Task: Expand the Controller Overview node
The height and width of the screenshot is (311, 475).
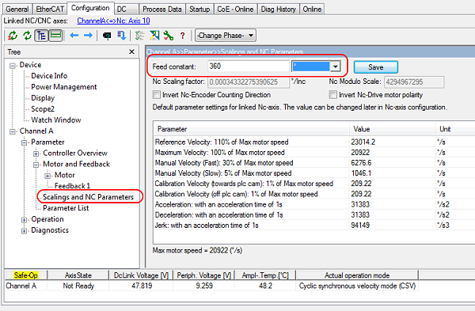Action: click(36, 154)
